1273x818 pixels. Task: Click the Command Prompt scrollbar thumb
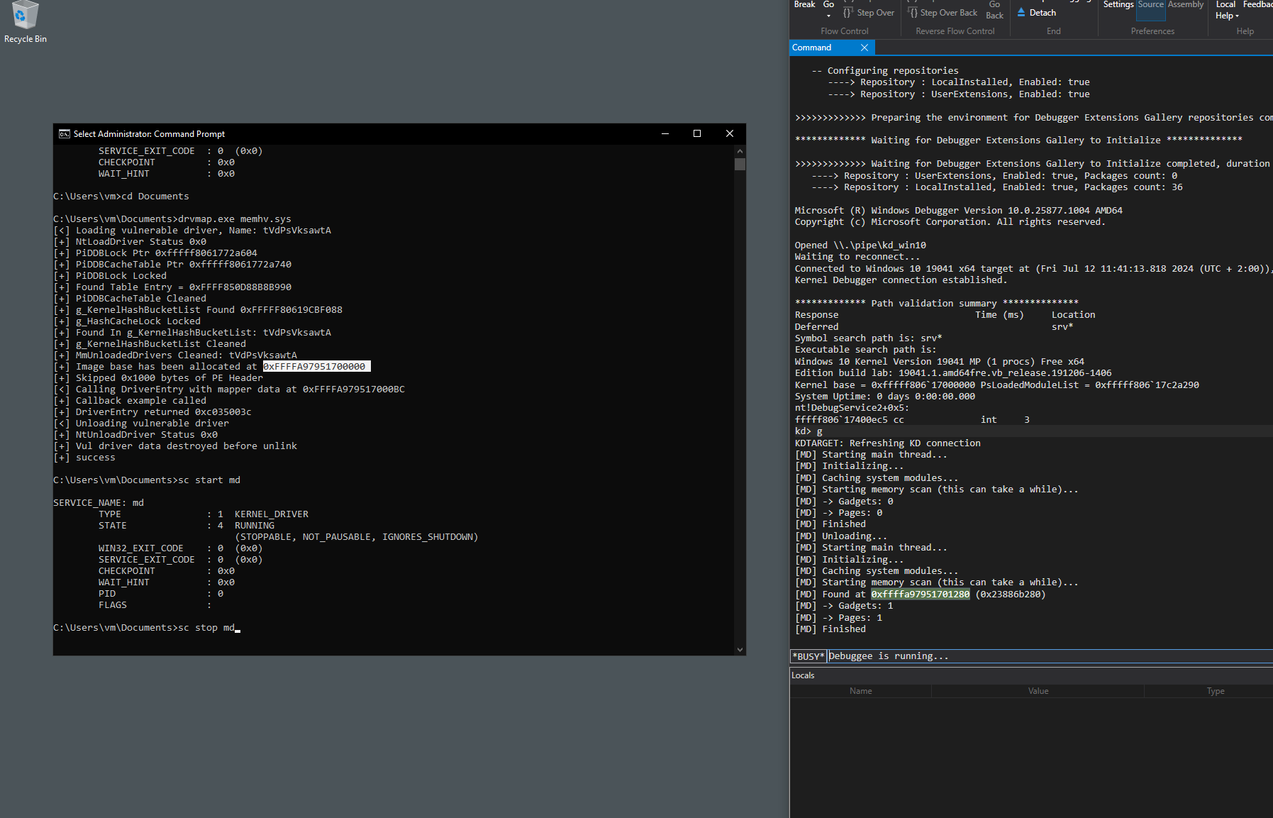pyautogui.click(x=740, y=165)
